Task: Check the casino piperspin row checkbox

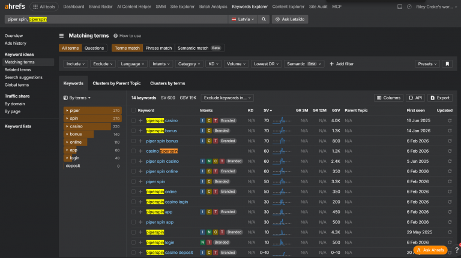Action: click(133, 151)
